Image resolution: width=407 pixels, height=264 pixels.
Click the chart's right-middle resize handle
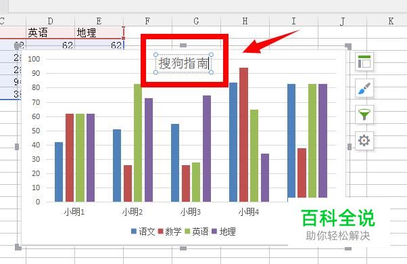pos(350,147)
